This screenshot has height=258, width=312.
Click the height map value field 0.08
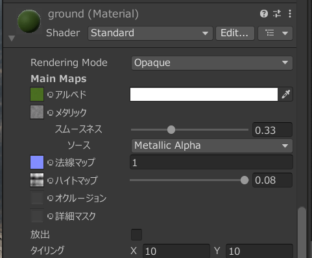(272, 180)
